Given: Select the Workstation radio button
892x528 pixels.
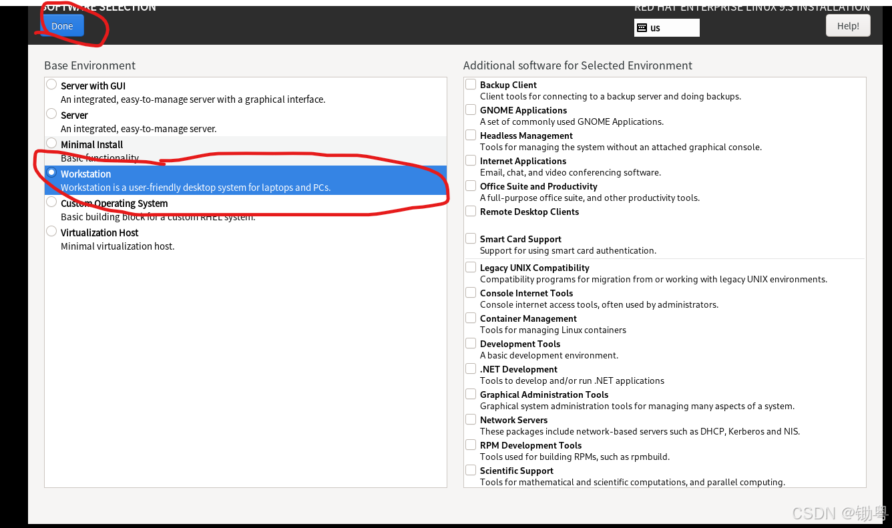Looking at the screenshot, I should (51, 173).
